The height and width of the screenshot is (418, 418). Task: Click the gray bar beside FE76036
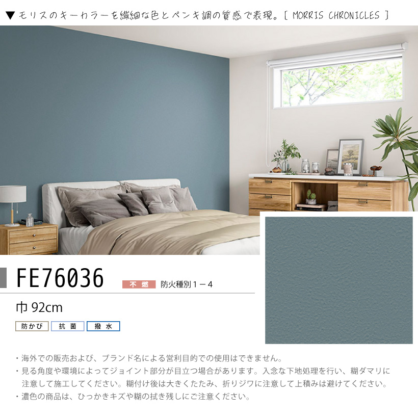pos(3,278)
